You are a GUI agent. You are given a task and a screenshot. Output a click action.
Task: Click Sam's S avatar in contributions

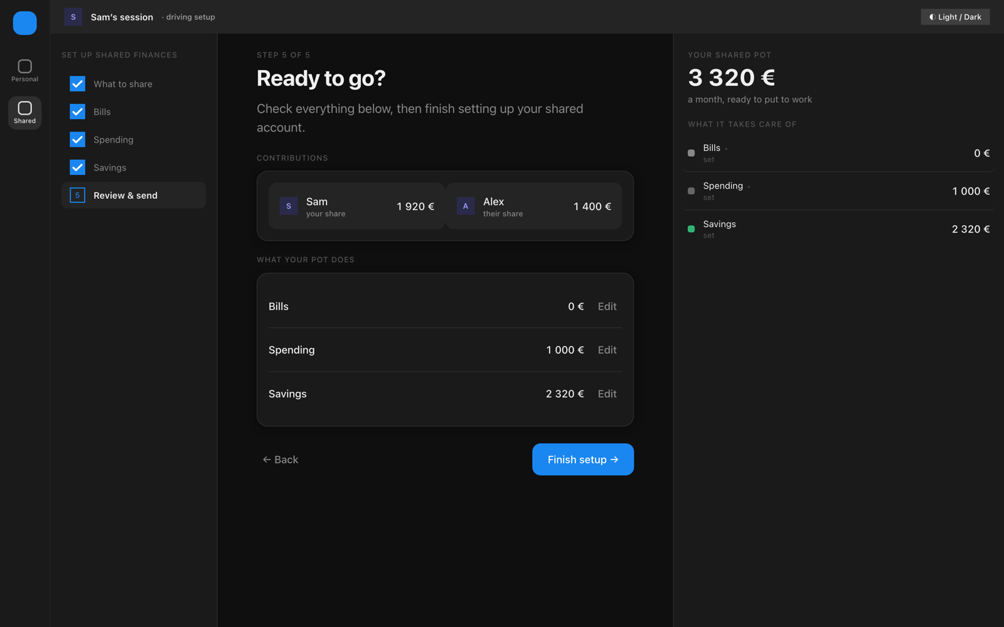[289, 206]
